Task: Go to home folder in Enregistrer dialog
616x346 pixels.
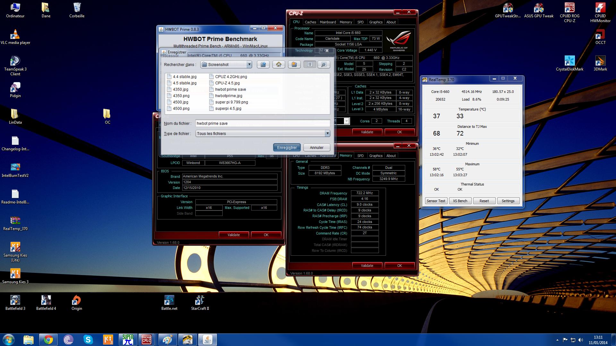Action: (x=279, y=64)
